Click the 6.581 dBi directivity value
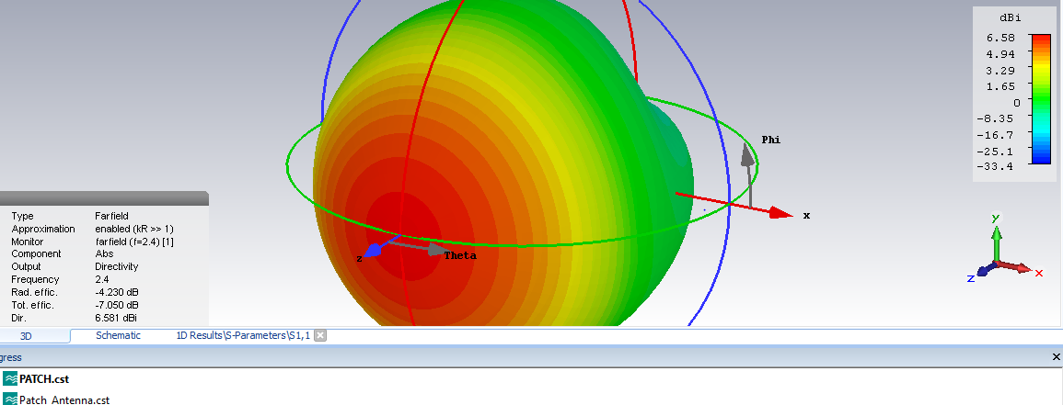Image resolution: width=1063 pixels, height=405 pixels. [x=117, y=318]
